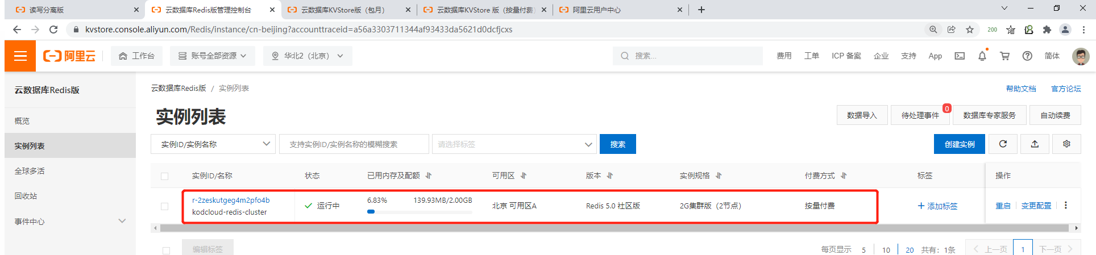Open list column settings gear
Image resolution: width=1096 pixels, height=255 pixels.
(1066, 144)
